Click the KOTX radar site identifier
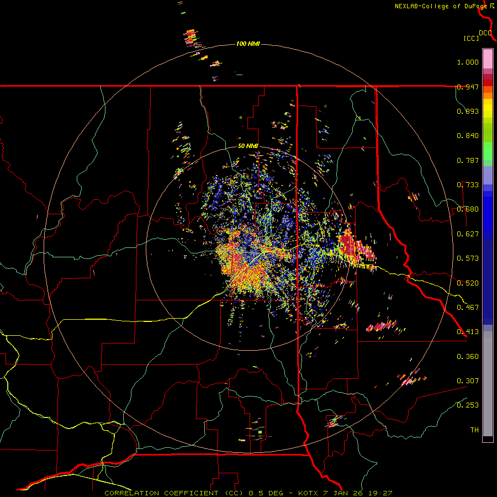The image size is (497, 497). (309, 493)
